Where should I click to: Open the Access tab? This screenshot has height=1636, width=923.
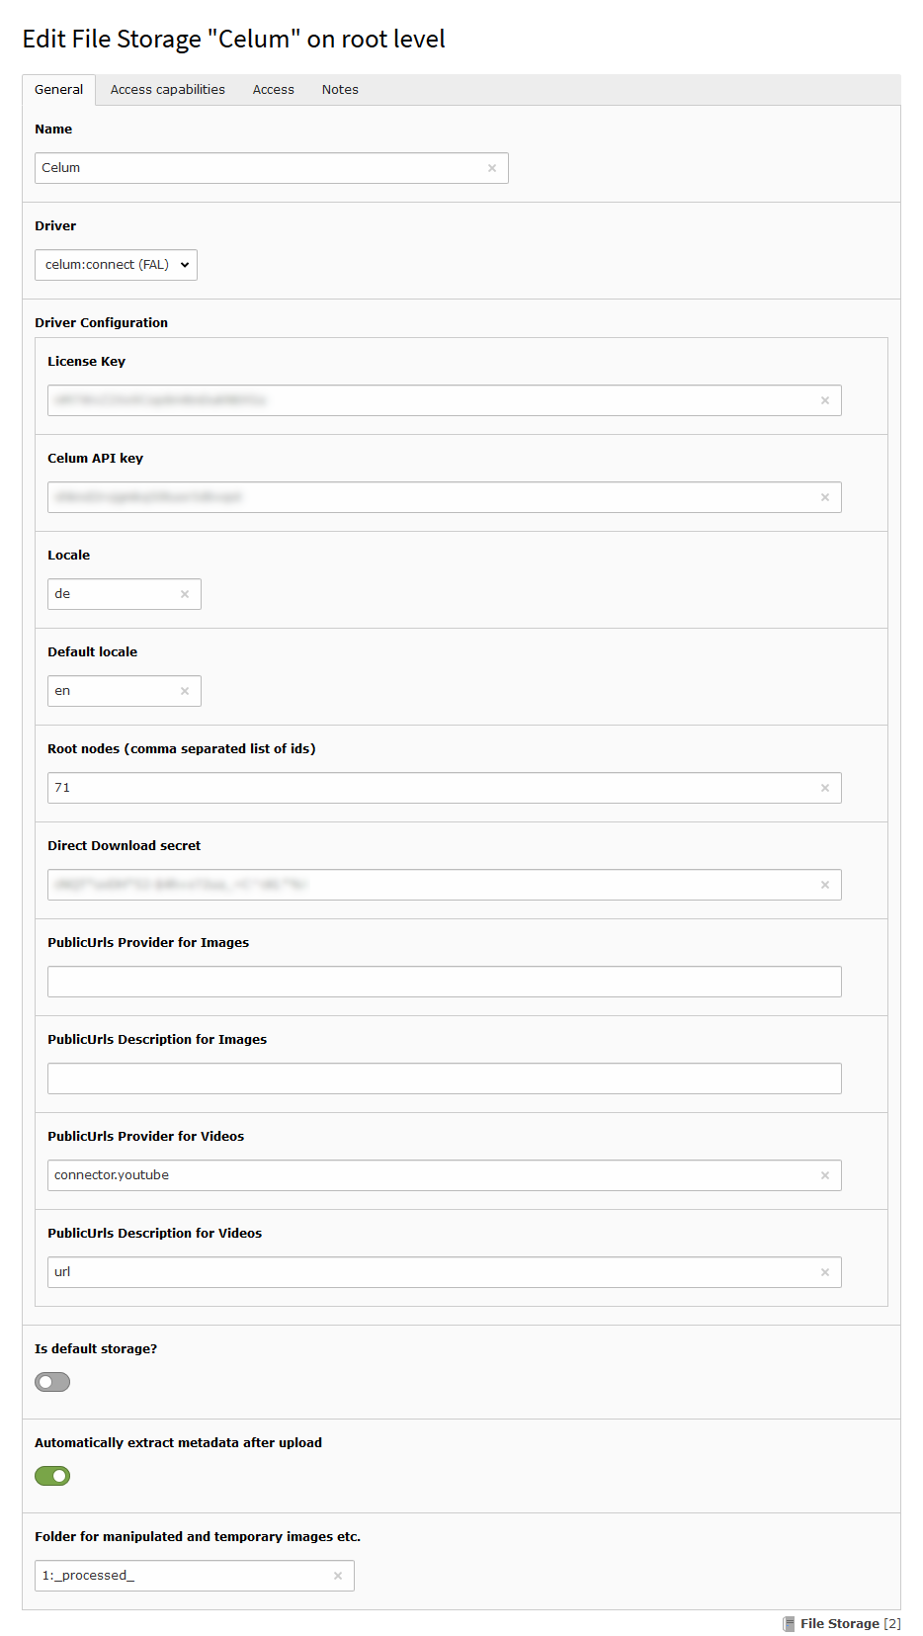tap(274, 90)
